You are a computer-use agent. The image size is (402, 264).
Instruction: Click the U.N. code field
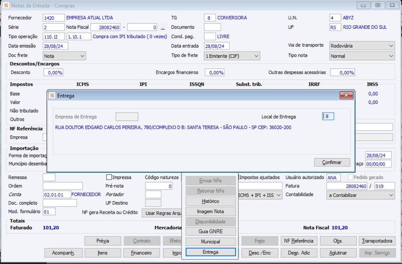pos(335,18)
